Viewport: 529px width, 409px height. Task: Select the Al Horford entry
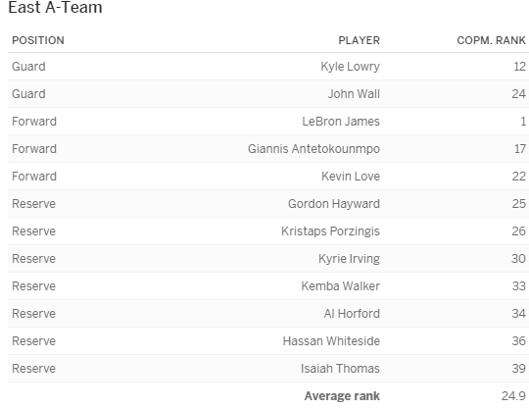[352, 314]
